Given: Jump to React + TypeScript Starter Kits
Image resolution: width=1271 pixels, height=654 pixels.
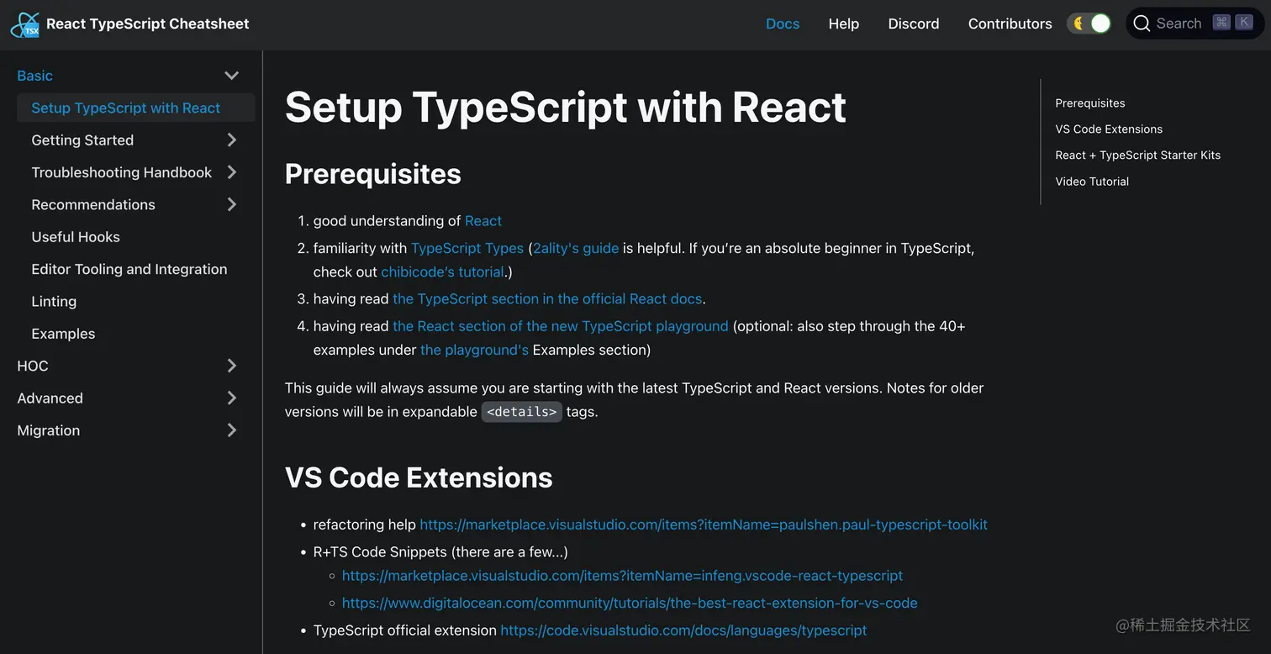Looking at the screenshot, I should (1138, 156).
